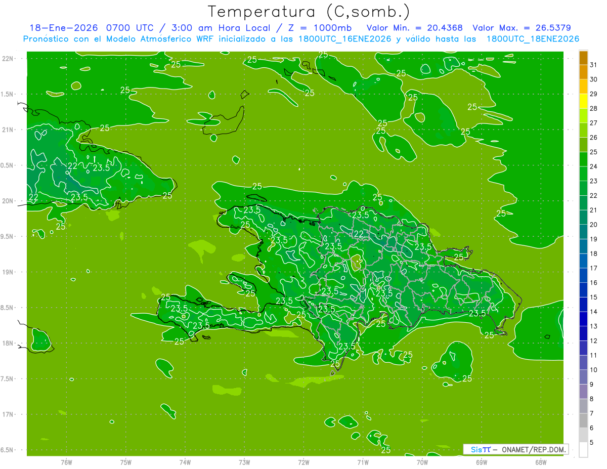This screenshot has width=607, height=469.
Task: Click the colorbar swatch between 22 and 23
Action: pyautogui.click(x=583, y=188)
